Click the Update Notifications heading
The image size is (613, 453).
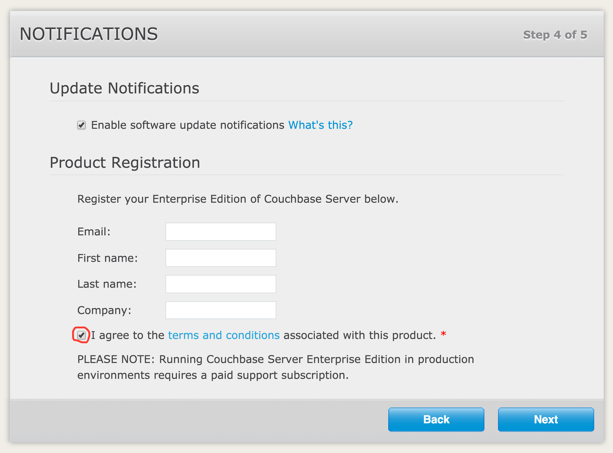(125, 88)
